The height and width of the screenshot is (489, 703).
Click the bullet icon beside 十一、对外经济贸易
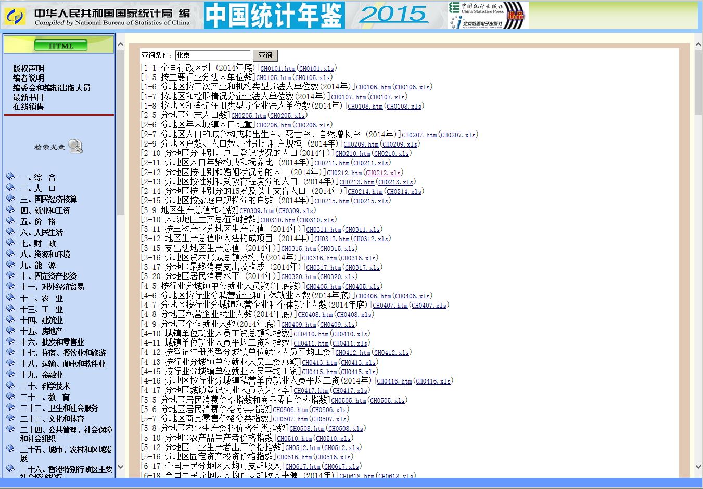pyautogui.click(x=10, y=286)
